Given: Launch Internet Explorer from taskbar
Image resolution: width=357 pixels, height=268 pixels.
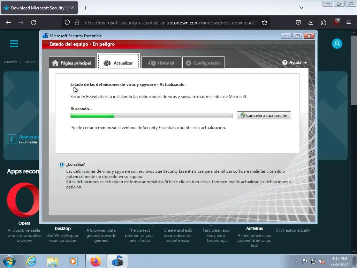Looking at the screenshot, I should coord(31,261).
